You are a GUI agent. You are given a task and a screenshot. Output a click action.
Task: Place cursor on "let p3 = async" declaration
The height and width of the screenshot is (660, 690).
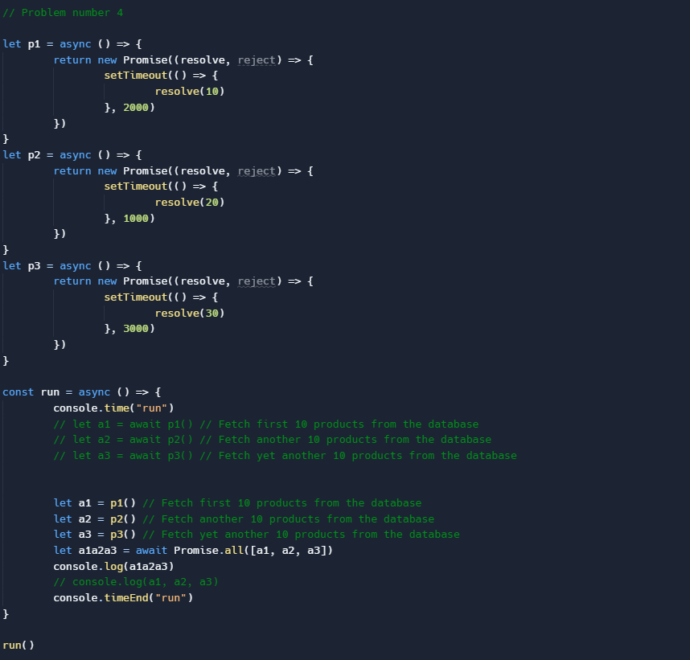47,266
